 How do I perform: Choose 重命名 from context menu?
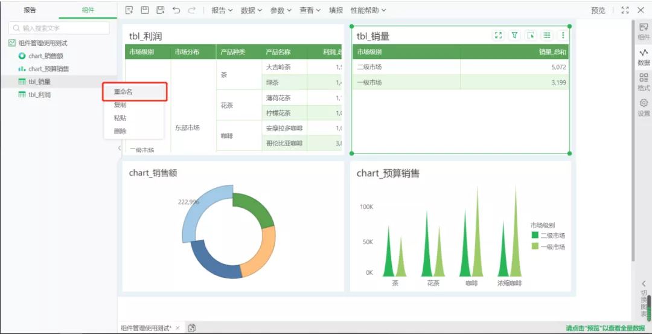tap(135, 92)
